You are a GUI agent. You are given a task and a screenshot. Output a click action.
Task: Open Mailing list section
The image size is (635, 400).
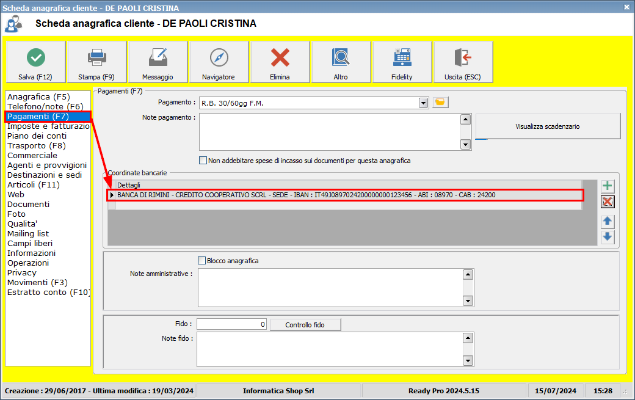pos(28,234)
